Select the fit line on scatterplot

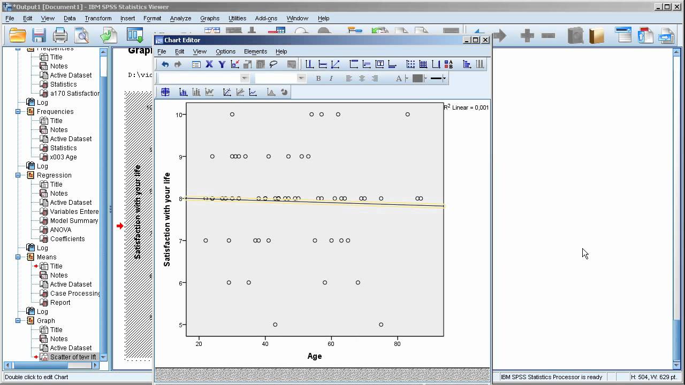point(316,202)
